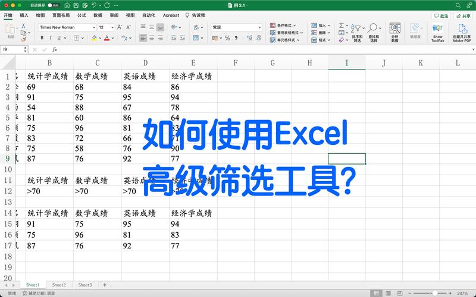
Task: Click the Format cells (格式) button
Action: (x=321, y=40)
